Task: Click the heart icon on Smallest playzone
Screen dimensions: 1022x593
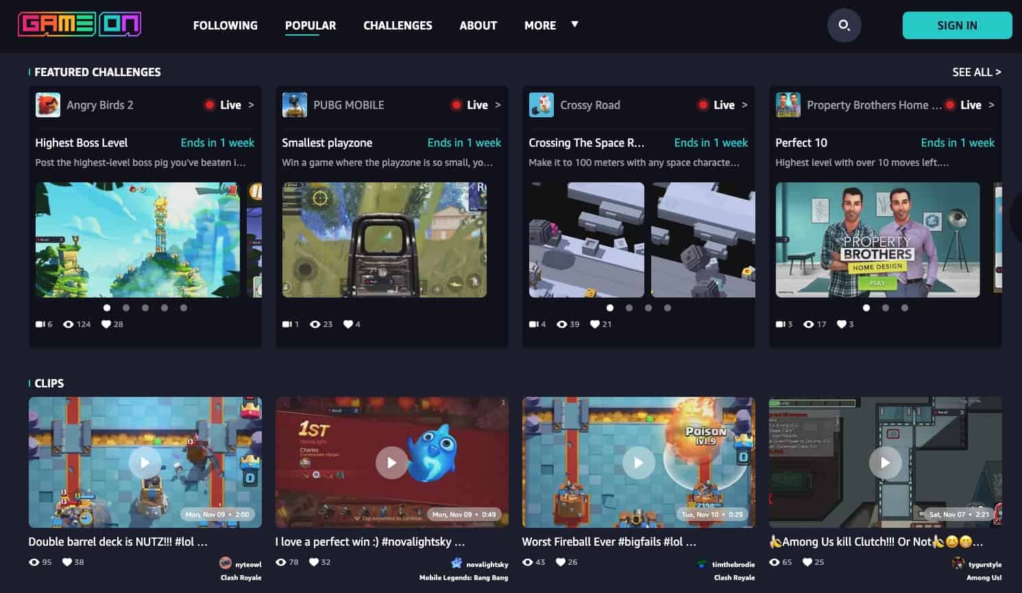Action: [348, 324]
